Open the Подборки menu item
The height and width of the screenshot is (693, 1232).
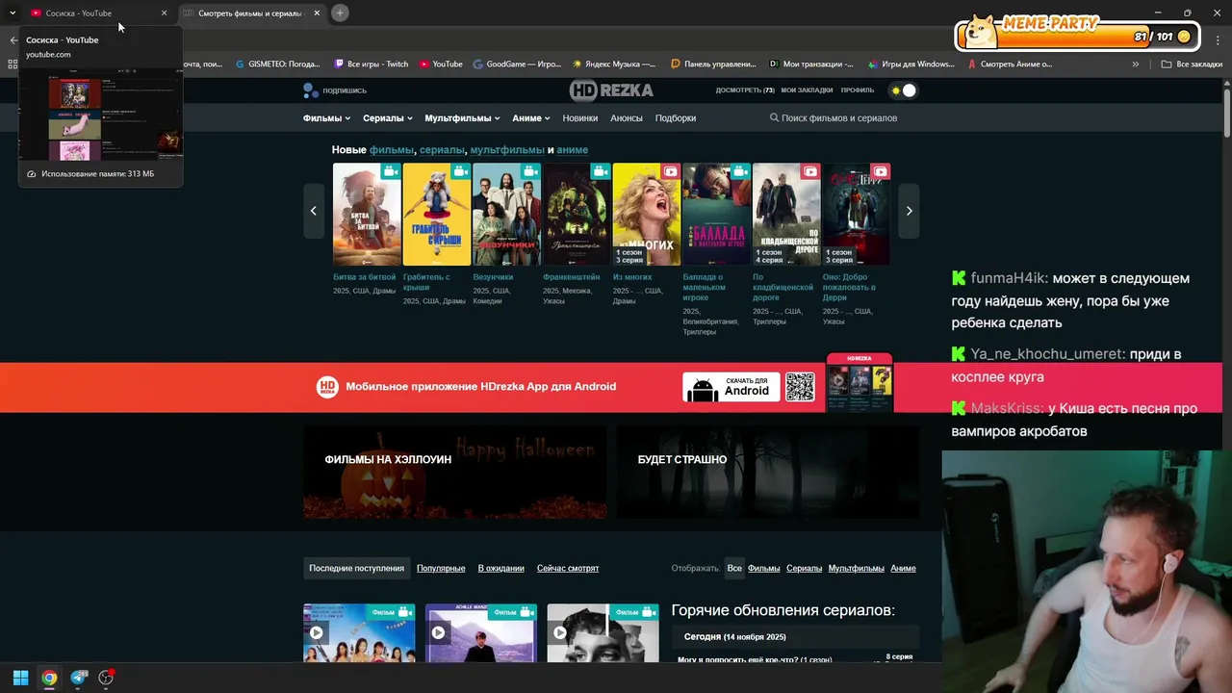click(x=676, y=118)
